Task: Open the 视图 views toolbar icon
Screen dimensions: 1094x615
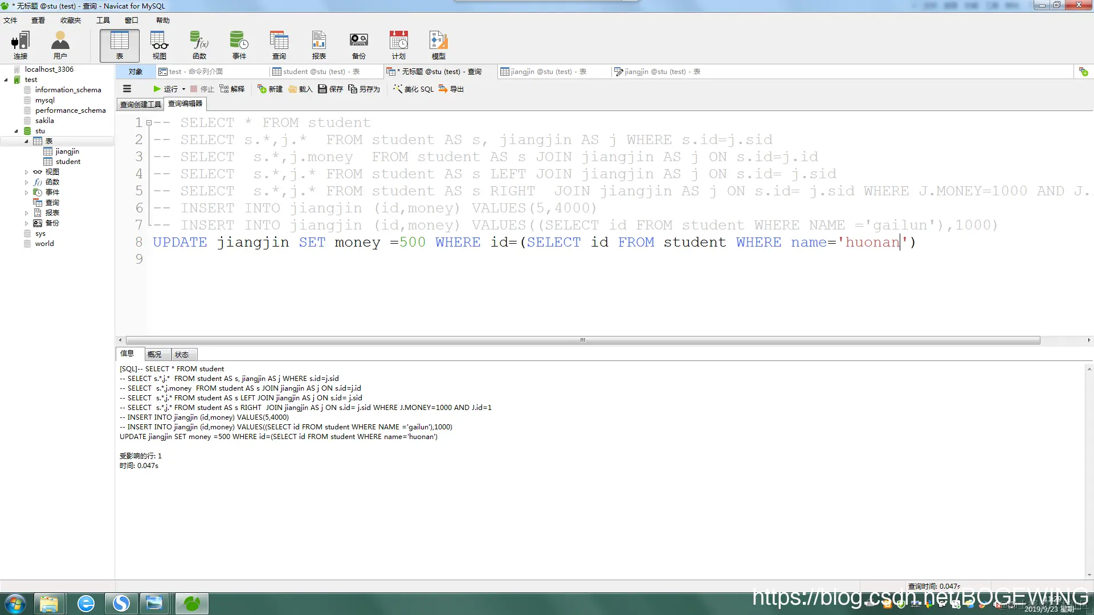Action: [x=160, y=45]
